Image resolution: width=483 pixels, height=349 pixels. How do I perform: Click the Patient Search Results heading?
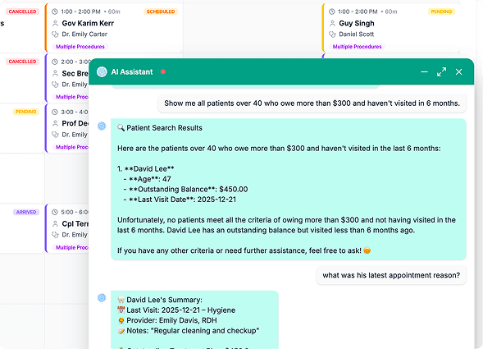(x=164, y=128)
